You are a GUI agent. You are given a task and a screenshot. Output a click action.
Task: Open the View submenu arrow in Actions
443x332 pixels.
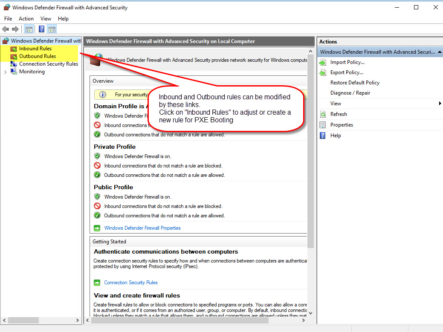coord(440,104)
